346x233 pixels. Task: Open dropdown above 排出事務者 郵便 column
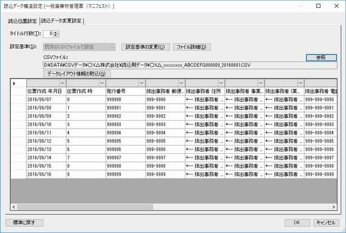(181, 83)
